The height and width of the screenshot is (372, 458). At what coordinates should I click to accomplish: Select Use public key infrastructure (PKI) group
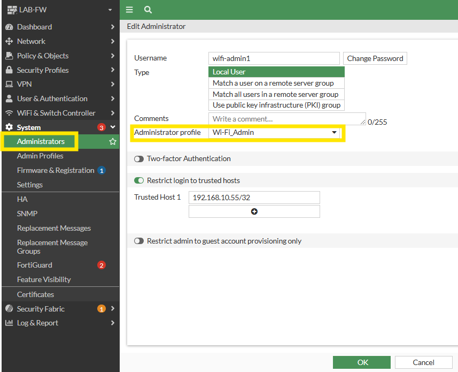click(276, 105)
